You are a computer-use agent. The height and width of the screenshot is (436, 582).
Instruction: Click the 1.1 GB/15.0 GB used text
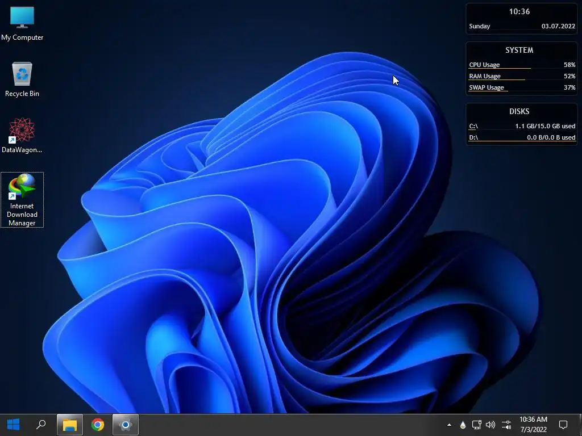point(545,126)
